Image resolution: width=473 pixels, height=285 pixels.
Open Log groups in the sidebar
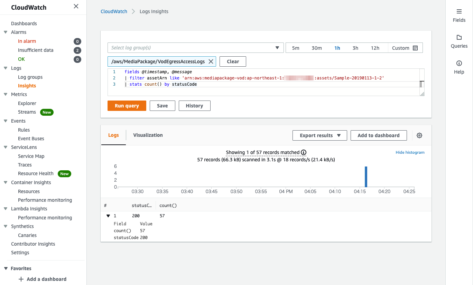click(30, 77)
